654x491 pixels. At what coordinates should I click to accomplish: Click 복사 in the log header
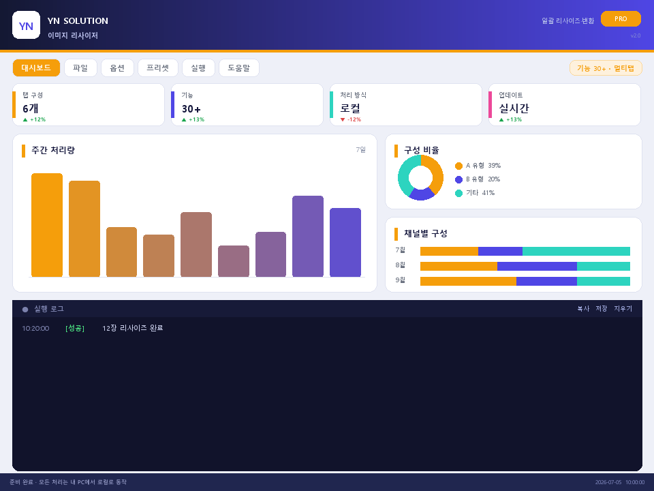point(583,308)
